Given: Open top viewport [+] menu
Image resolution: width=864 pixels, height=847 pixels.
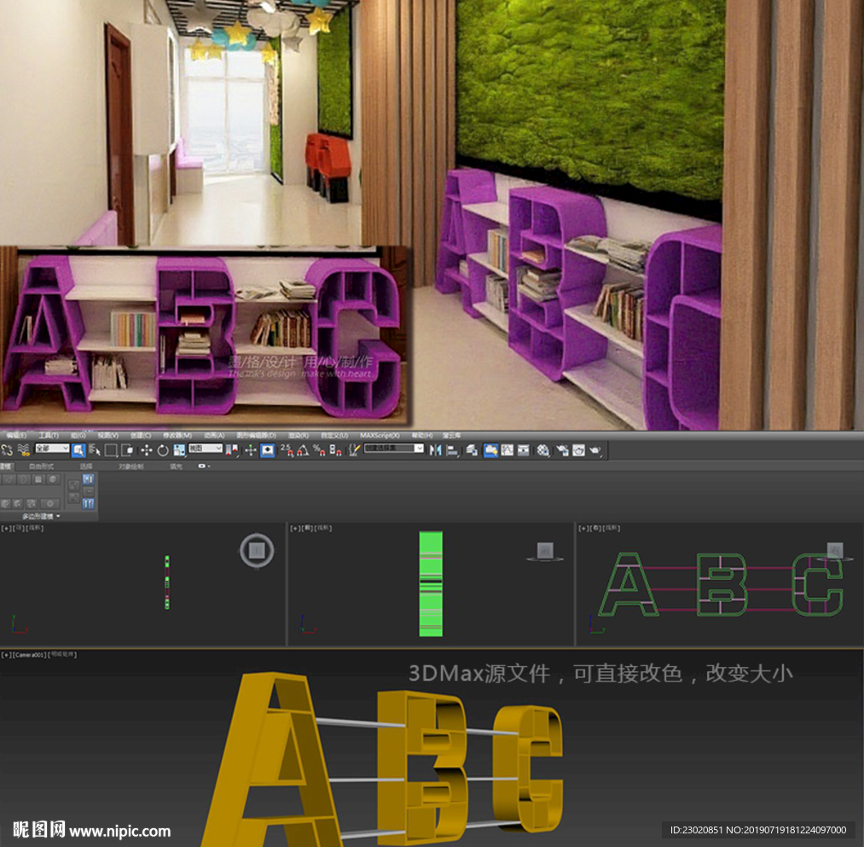Looking at the screenshot, I should pyautogui.click(x=6, y=528).
